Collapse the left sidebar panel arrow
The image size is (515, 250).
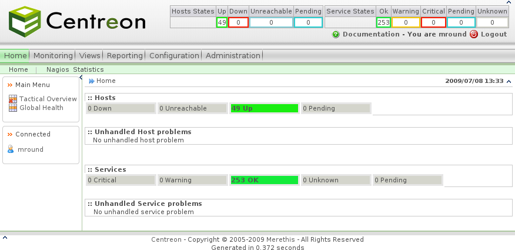[81, 78]
